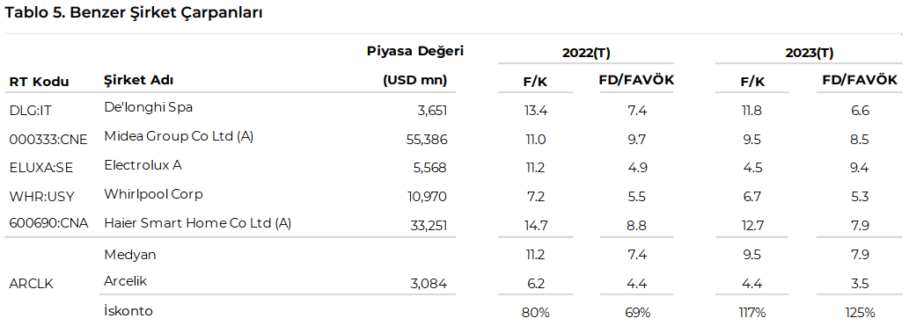
Task: Click the Piyasa Değeri header
Action: (415, 51)
